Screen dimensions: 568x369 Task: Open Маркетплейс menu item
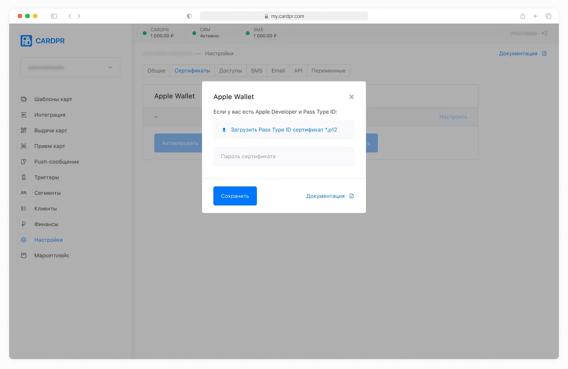(x=52, y=255)
